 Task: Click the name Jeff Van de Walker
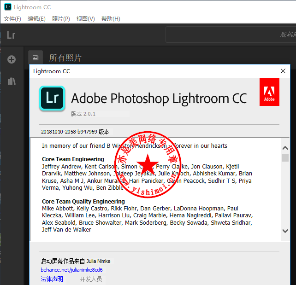66,230
